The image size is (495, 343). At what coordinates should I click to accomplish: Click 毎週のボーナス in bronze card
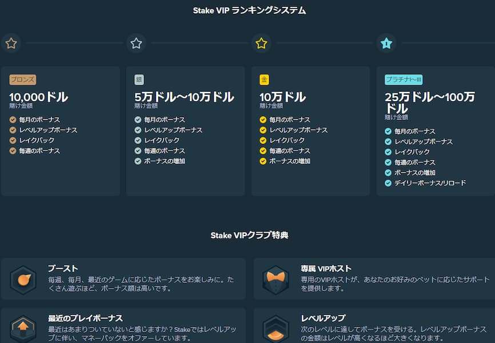(x=39, y=151)
